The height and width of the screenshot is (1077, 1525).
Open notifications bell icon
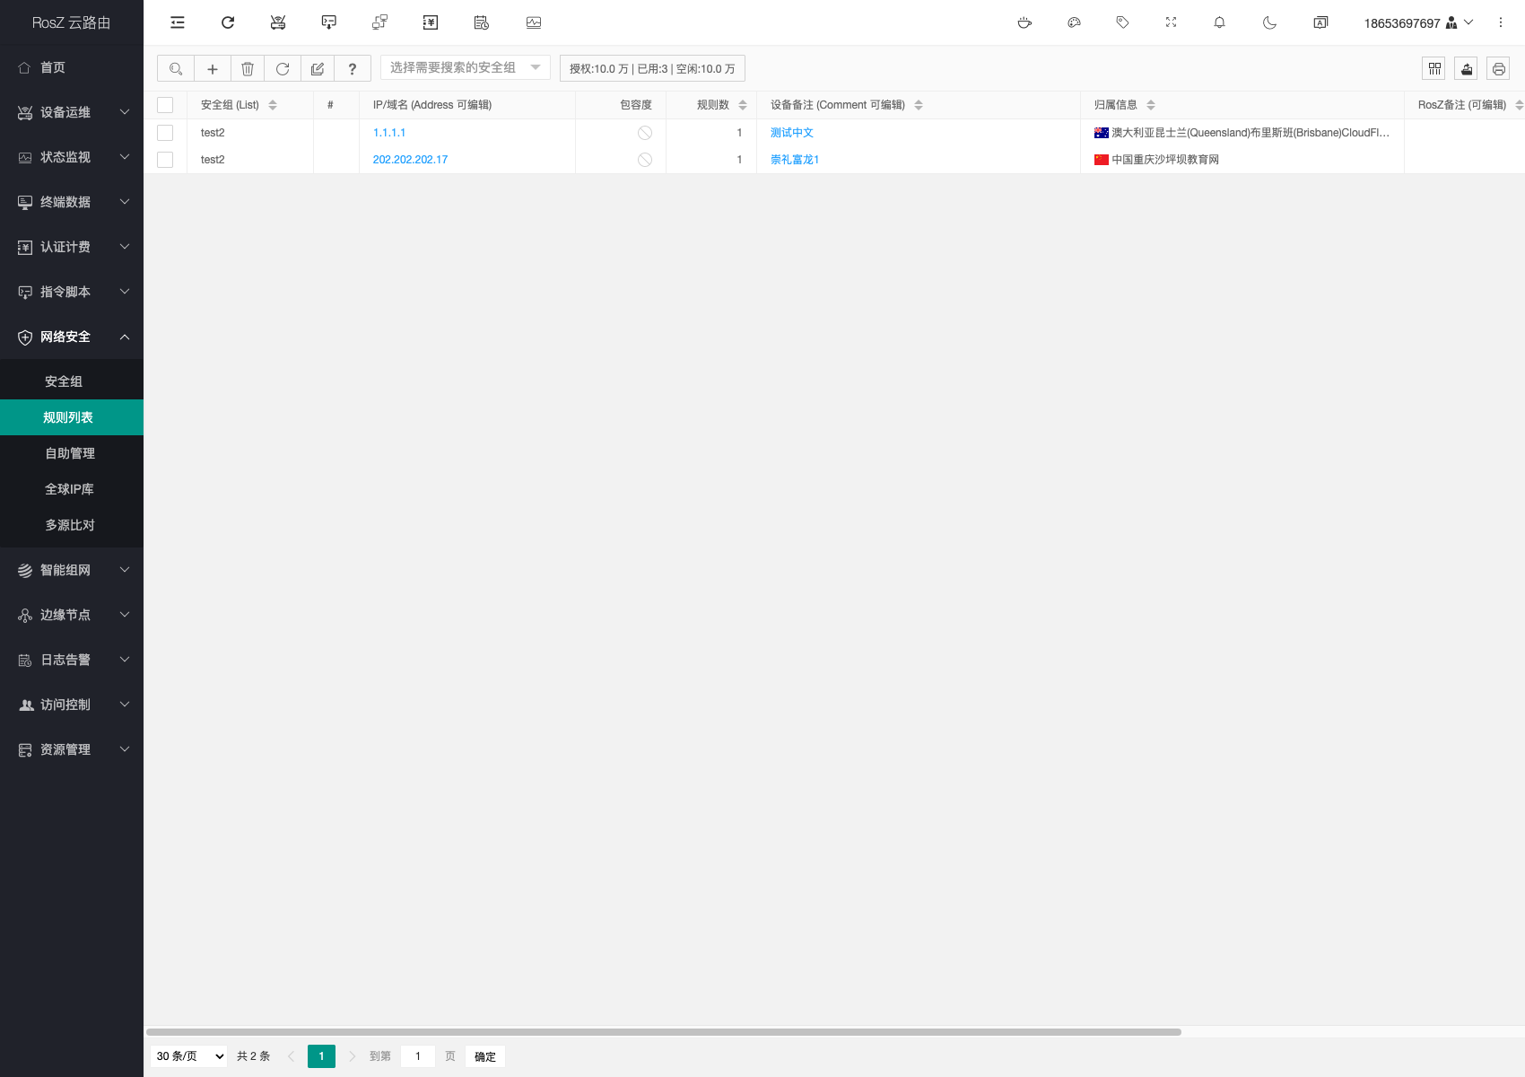1219,22
